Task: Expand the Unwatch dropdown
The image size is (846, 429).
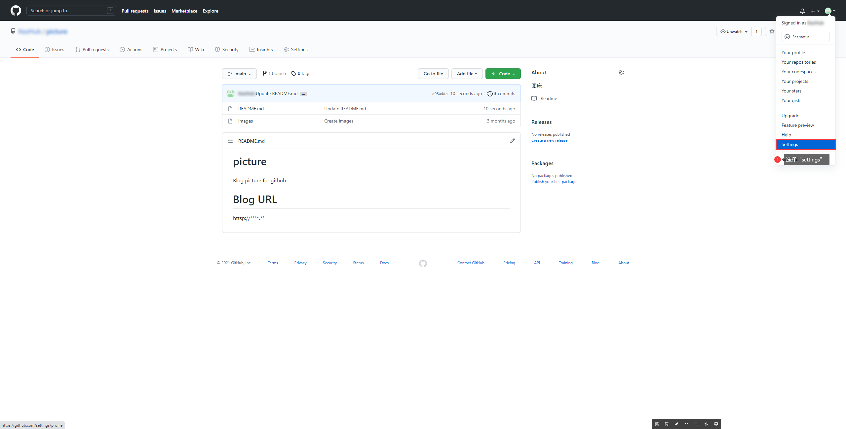Action: tap(734, 31)
